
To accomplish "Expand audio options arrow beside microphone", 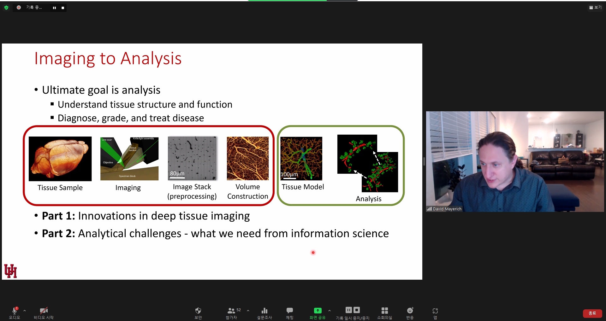I will [x=25, y=311].
